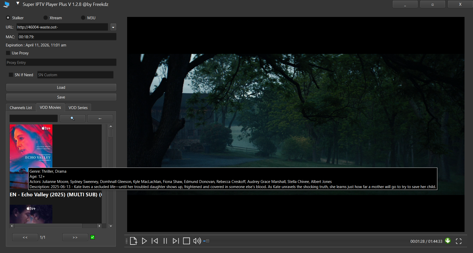Skip to previous track in player
This screenshot has height=253, width=473.
pyautogui.click(x=155, y=241)
